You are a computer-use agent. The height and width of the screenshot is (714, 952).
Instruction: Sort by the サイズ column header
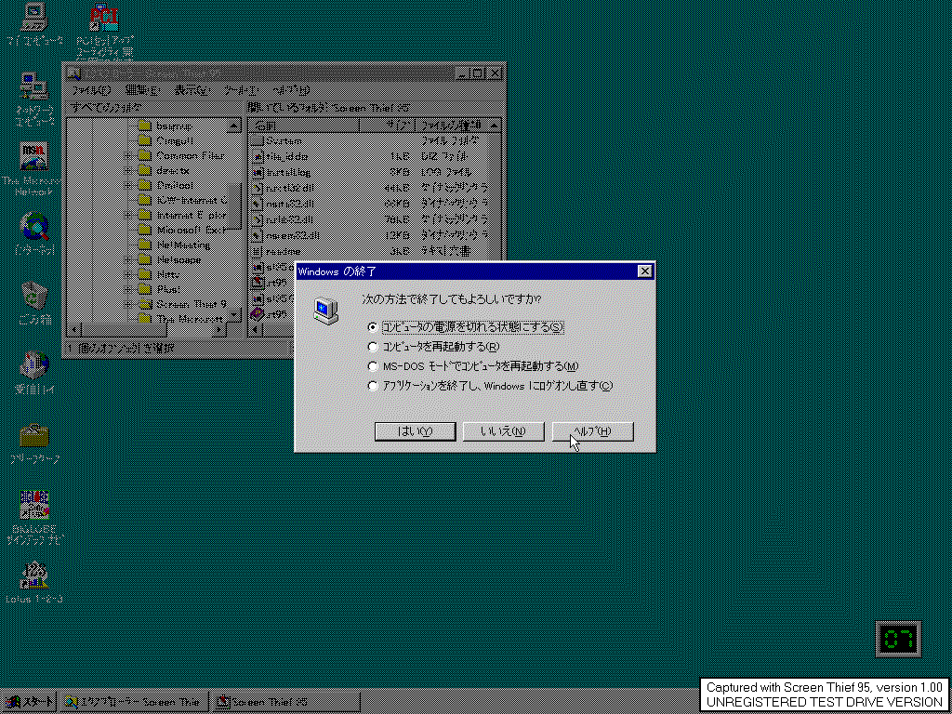coord(387,126)
